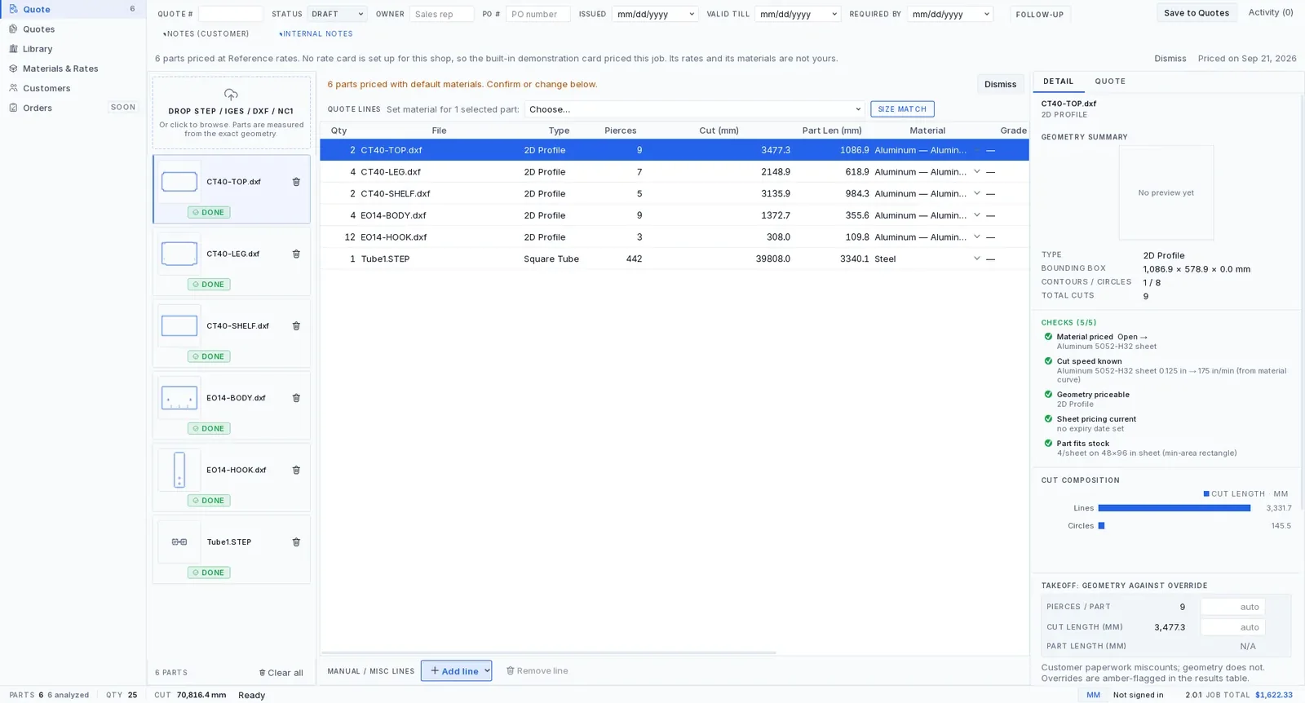The width and height of the screenshot is (1305, 703).
Task: Select the EO14-HOOK.dxf part thumbnail
Action: (179, 470)
